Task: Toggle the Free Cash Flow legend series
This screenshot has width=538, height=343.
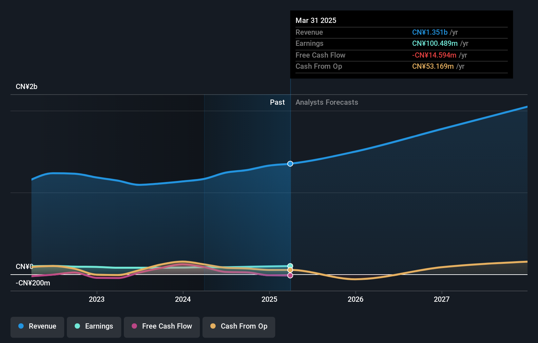Action: pyautogui.click(x=162, y=327)
